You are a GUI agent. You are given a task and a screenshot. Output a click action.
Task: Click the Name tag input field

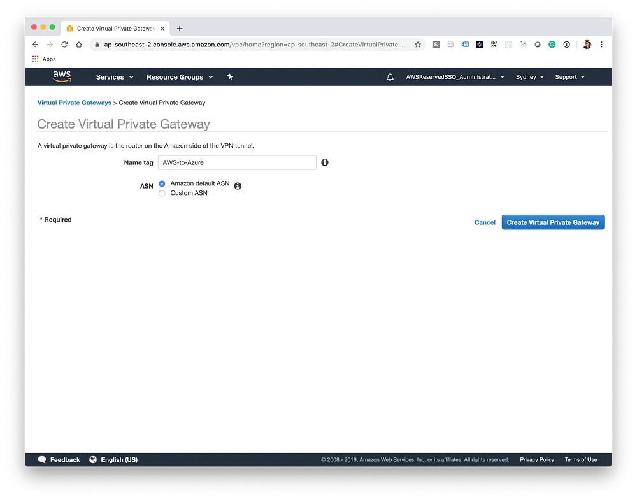pos(237,162)
